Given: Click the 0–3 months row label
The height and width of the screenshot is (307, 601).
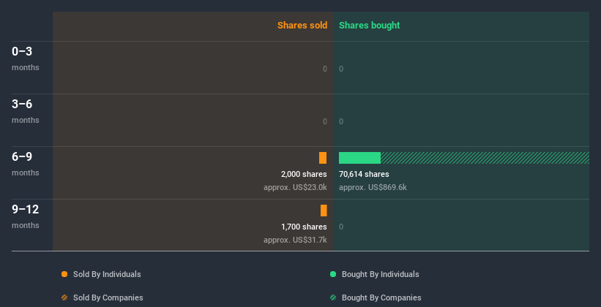Looking at the screenshot, I should coord(26,58).
